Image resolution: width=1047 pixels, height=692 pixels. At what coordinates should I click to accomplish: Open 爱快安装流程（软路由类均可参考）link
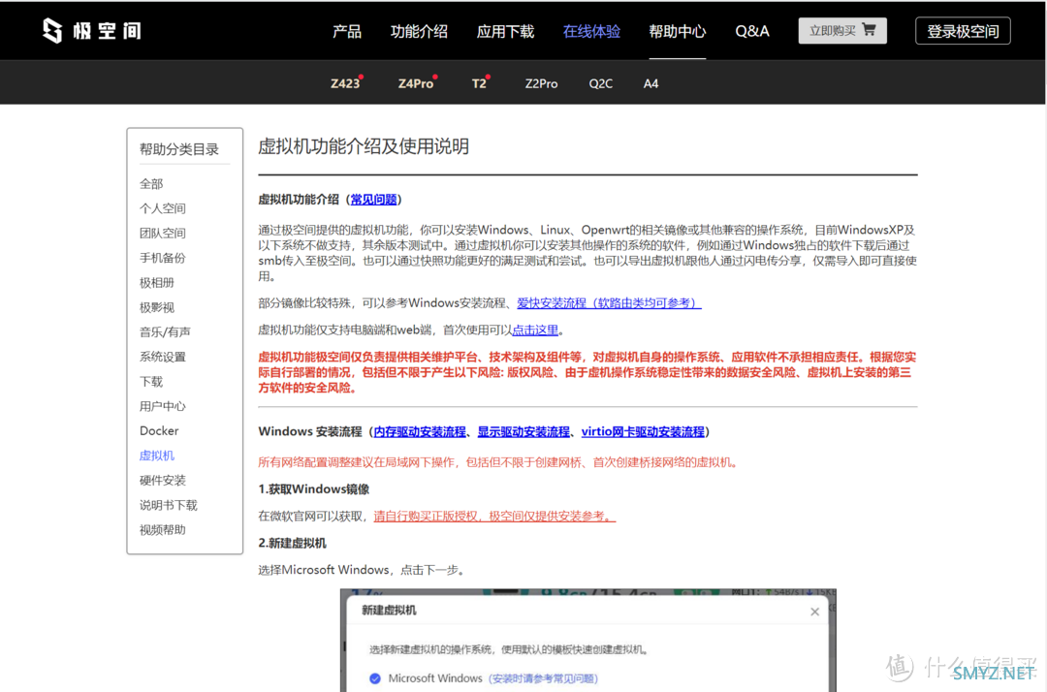(609, 303)
